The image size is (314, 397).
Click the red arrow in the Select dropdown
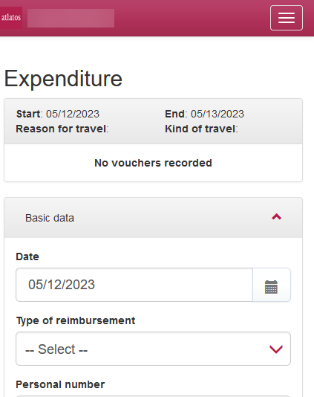[x=276, y=349]
